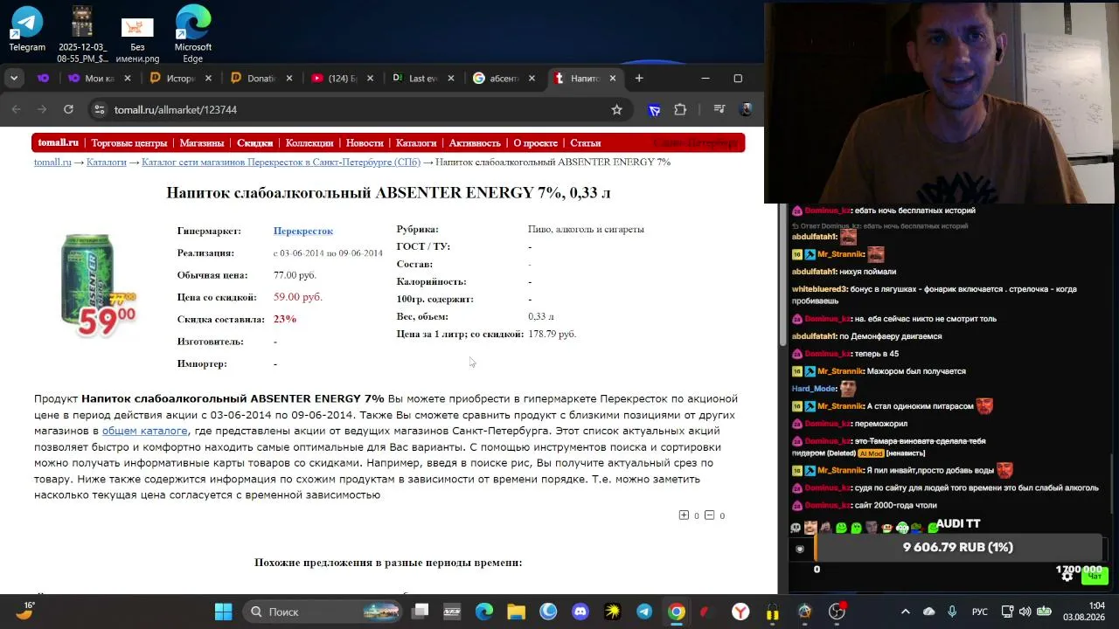Open Yandex Browser from the taskbar
The width and height of the screenshot is (1119, 629).
[740, 612]
